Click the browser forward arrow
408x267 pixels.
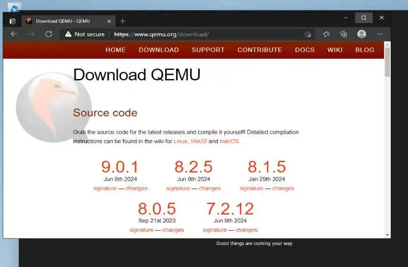tap(31, 34)
